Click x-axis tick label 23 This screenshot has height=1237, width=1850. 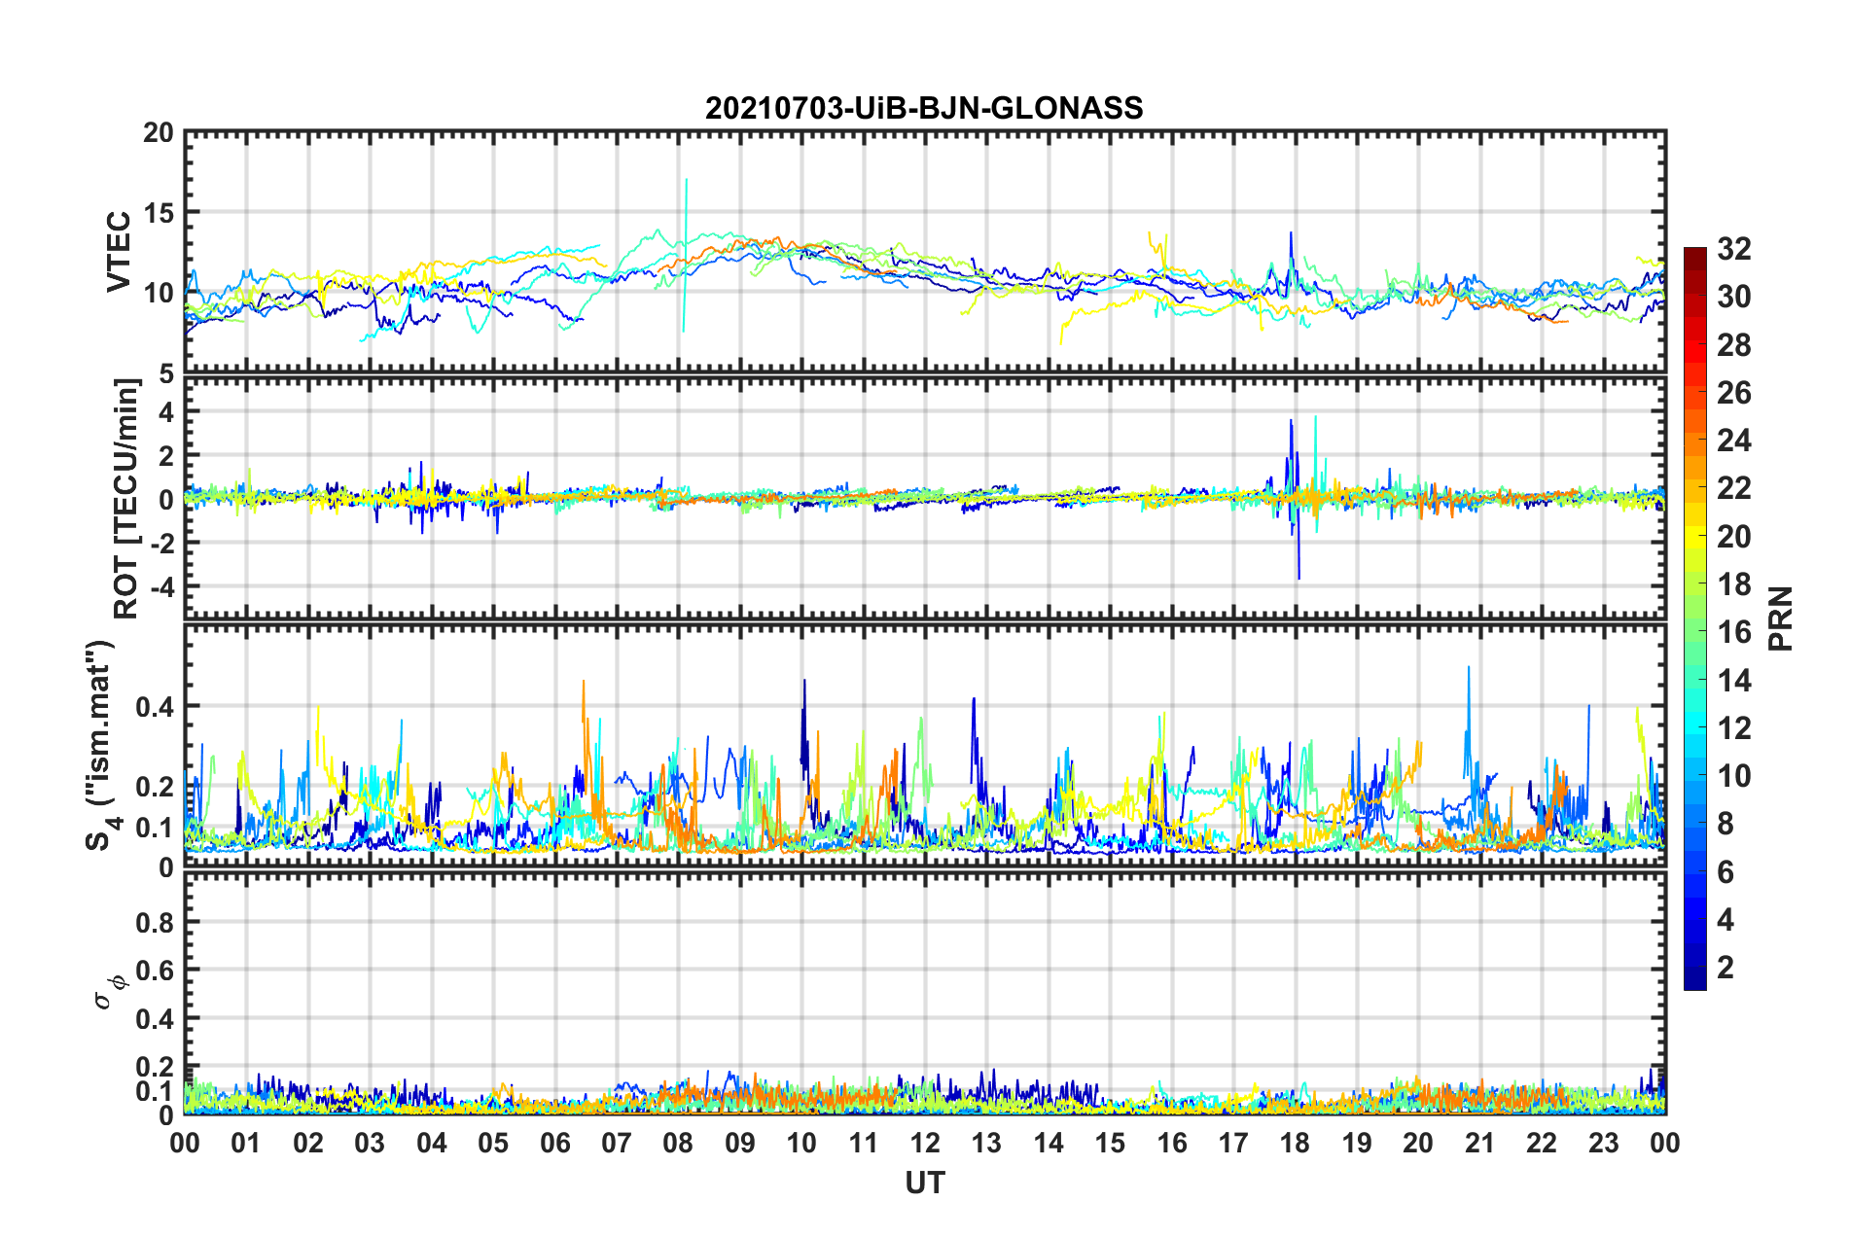coord(1603,1143)
